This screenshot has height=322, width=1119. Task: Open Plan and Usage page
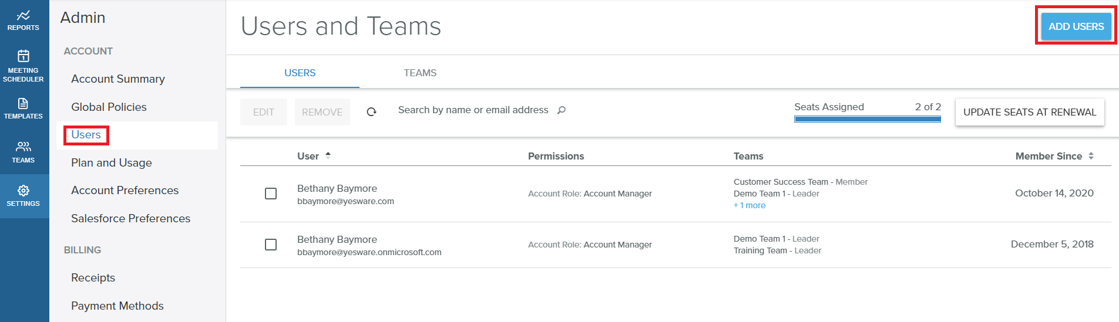point(112,162)
